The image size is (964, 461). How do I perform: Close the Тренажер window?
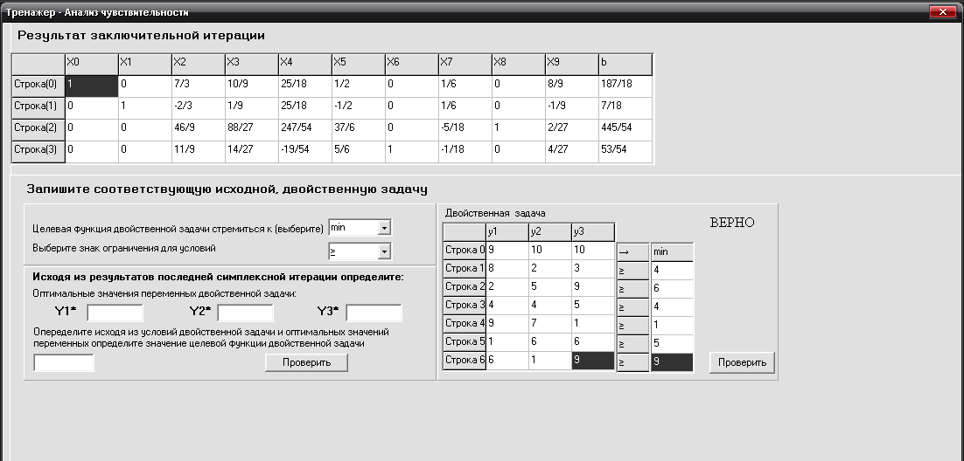click(942, 11)
